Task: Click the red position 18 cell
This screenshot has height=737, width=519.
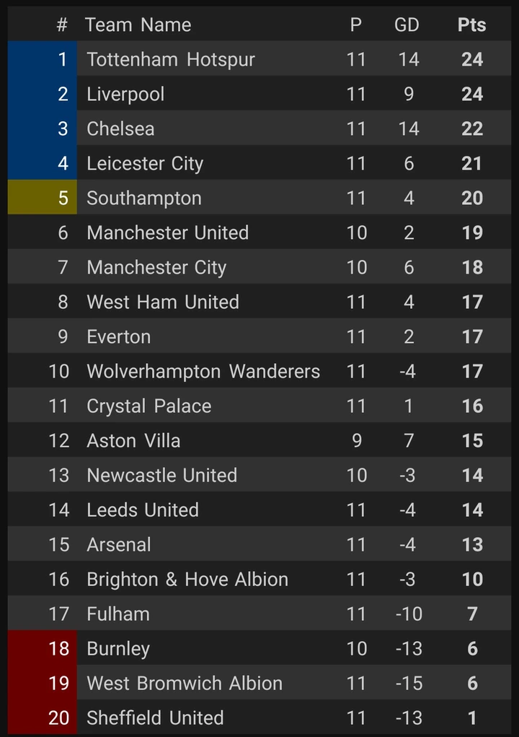Action: pos(43,648)
